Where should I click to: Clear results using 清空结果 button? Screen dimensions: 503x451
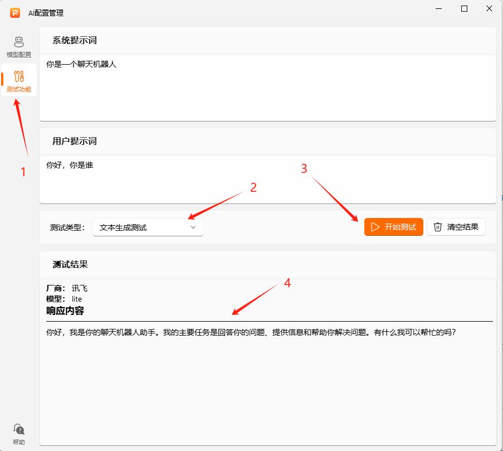pyautogui.click(x=456, y=227)
